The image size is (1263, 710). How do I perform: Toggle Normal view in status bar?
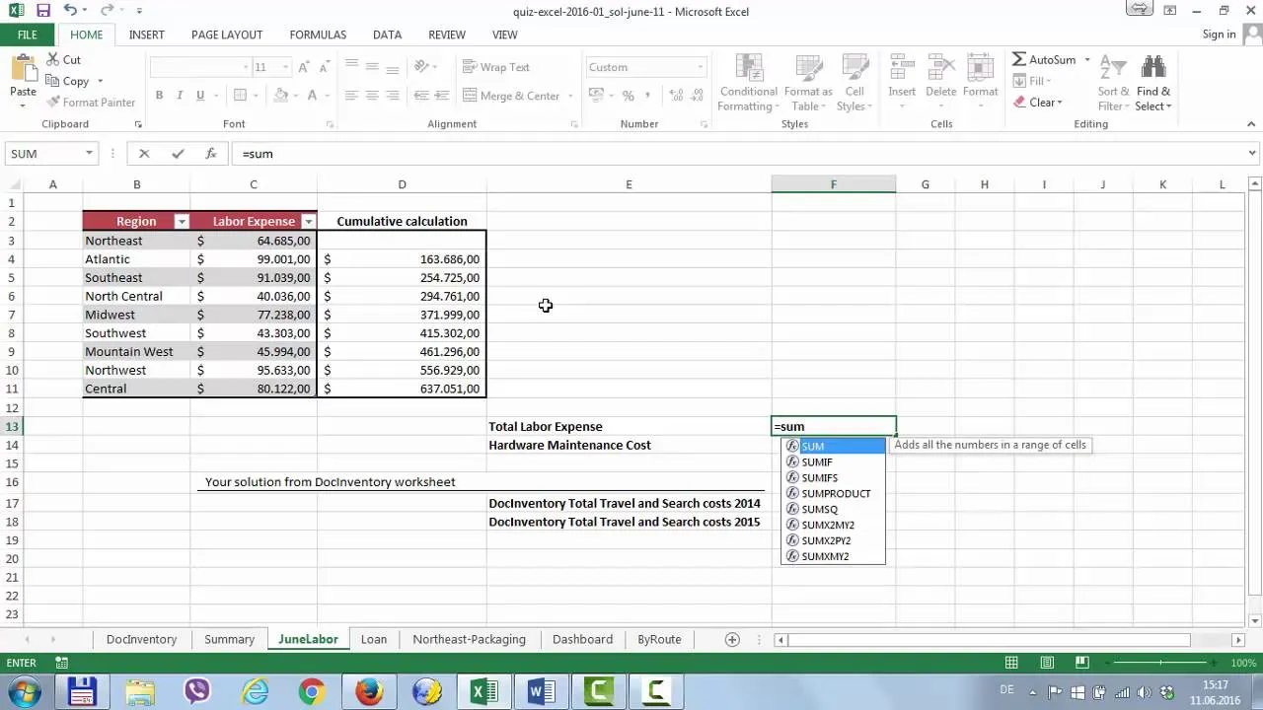(1011, 663)
